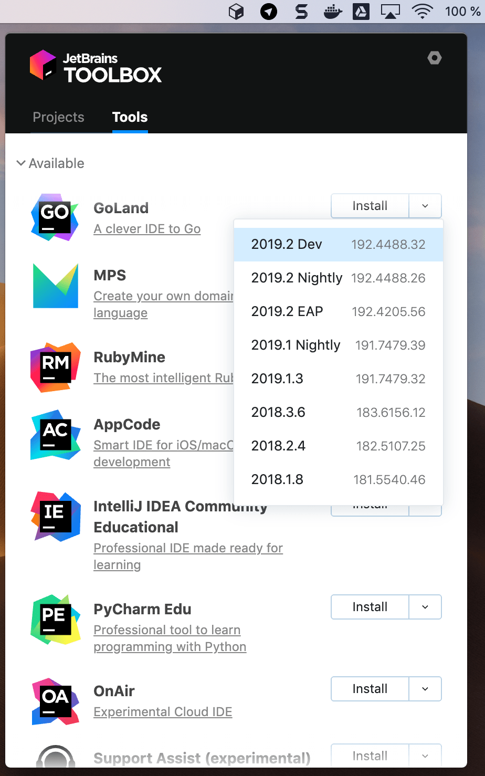This screenshot has height=776, width=485.
Task: Click the AppCode product icon
Action: 55,435
